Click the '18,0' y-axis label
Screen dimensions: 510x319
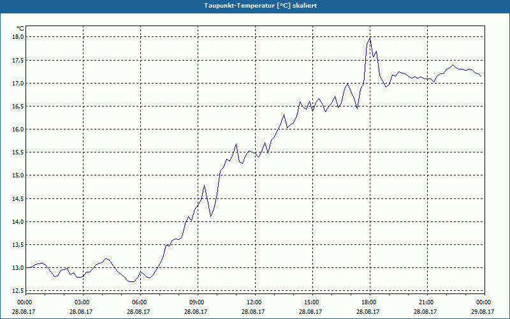18,37
